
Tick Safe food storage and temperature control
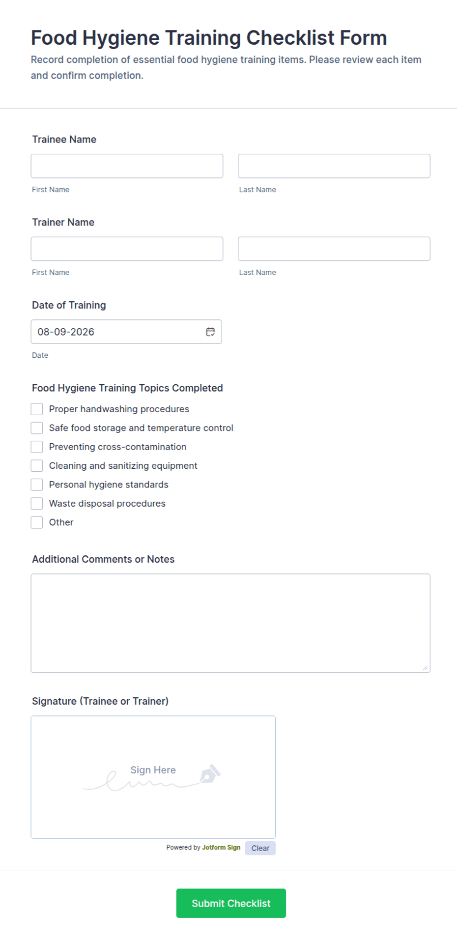(37, 428)
